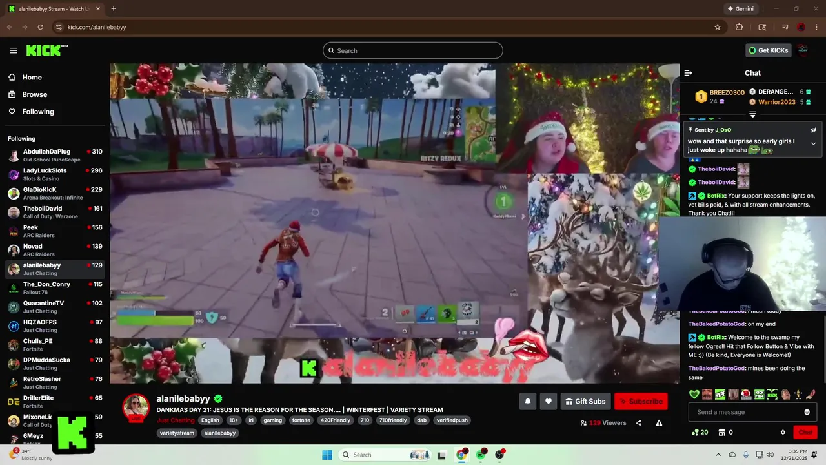Expand the pinned message chevron
This screenshot has width=826, height=465.
click(x=813, y=144)
